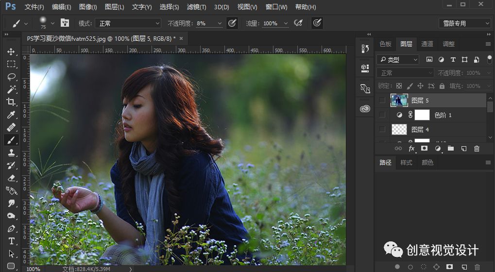
Task: Select the History Brush tool
Action: [x=11, y=165]
